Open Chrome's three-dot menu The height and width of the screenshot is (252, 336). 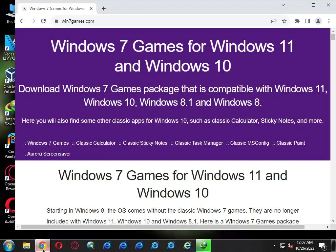point(329,21)
